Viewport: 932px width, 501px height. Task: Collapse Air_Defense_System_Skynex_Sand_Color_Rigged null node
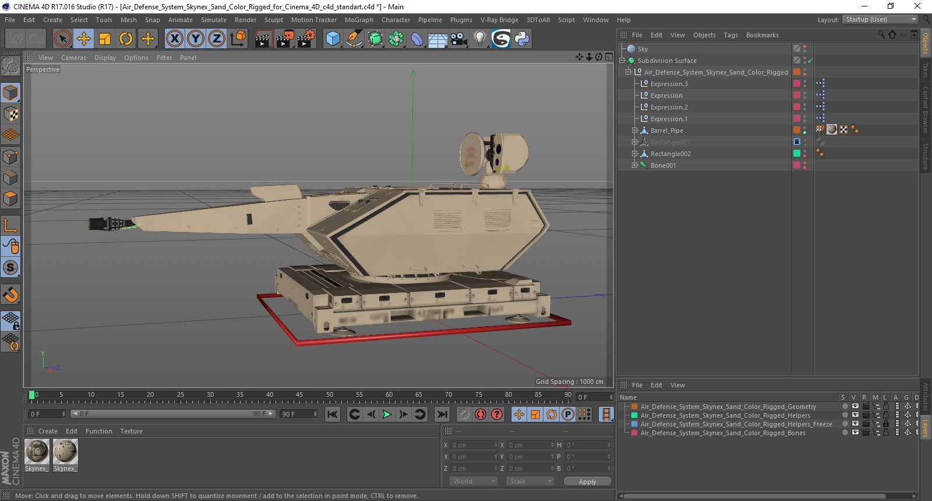click(629, 72)
